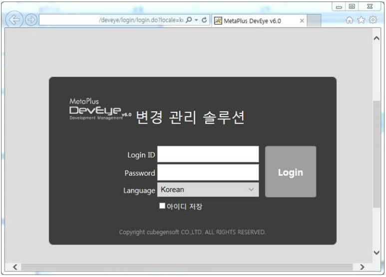Image resolution: width=386 pixels, height=277 pixels.
Task: Click the vertical scrollbar up arrow
Action: pos(377,38)
